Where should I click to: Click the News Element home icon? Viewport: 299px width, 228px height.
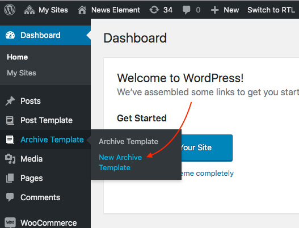click(x=82, y=10)
